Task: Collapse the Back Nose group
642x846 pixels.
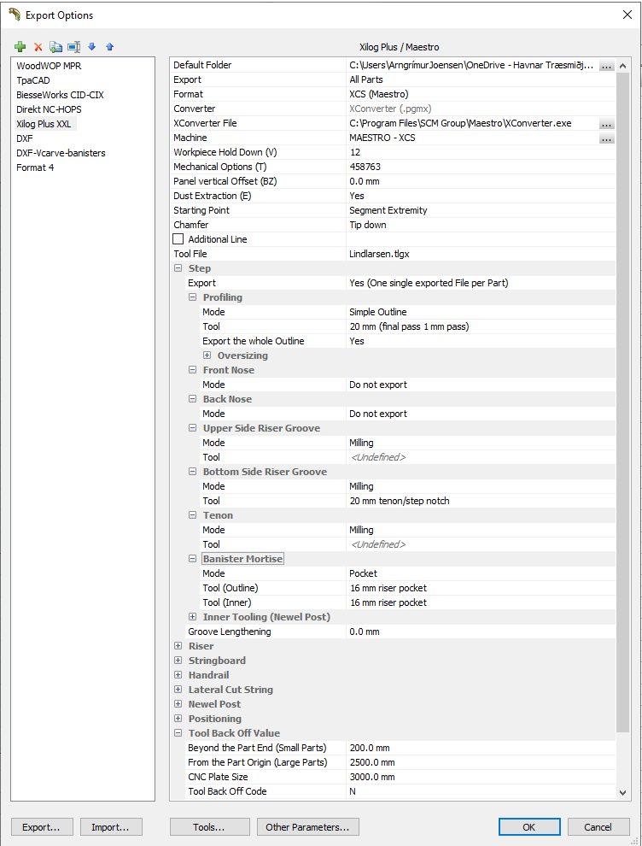Action: [x=192, y=399]
